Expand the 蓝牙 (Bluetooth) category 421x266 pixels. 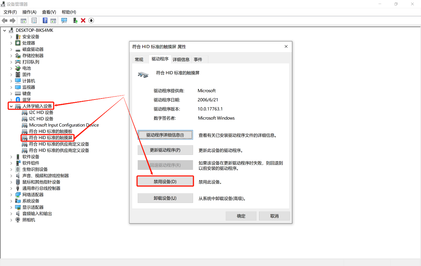(11, 100)
